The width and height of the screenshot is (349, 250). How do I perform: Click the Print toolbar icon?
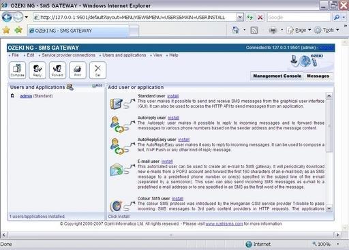[x=78, y=70]
